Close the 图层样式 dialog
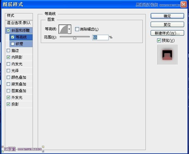 (184, 5)
